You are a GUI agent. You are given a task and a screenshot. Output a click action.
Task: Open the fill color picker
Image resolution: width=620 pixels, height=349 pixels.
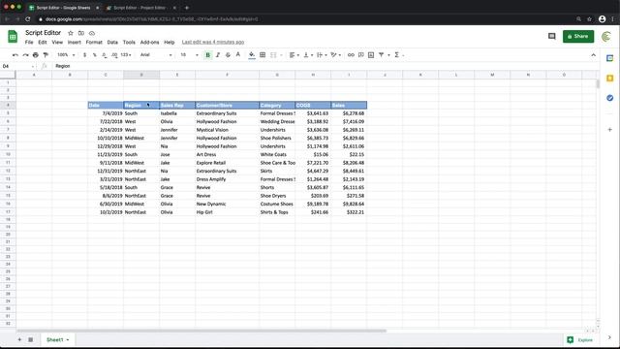point(252,55)
